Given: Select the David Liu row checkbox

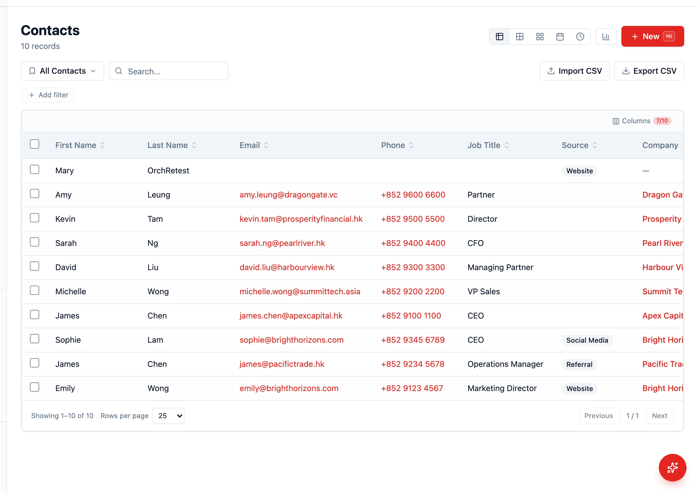Looking at the screenshot, I should [x=35, y=266].
